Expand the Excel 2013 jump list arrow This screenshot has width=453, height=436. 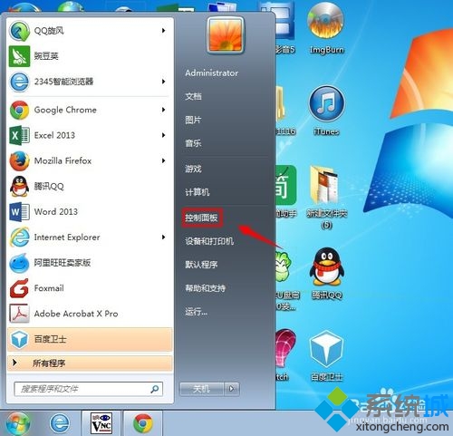[163, 135]
